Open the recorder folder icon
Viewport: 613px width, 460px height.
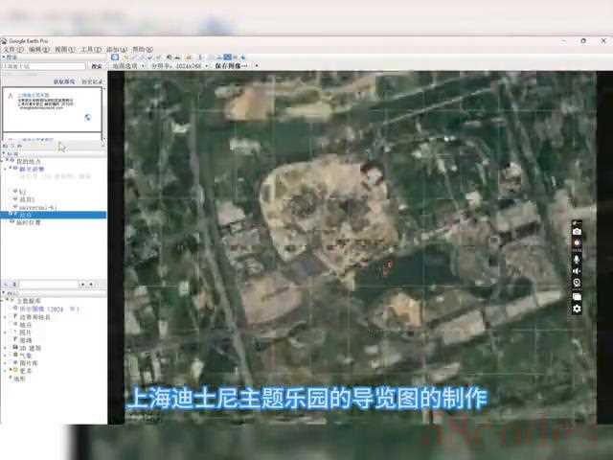pyautogui.click(x=577, y=296)
